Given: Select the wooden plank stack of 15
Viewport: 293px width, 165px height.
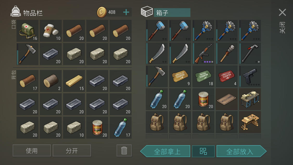Looking at the screenshot, I should click(x=74, y=81).
